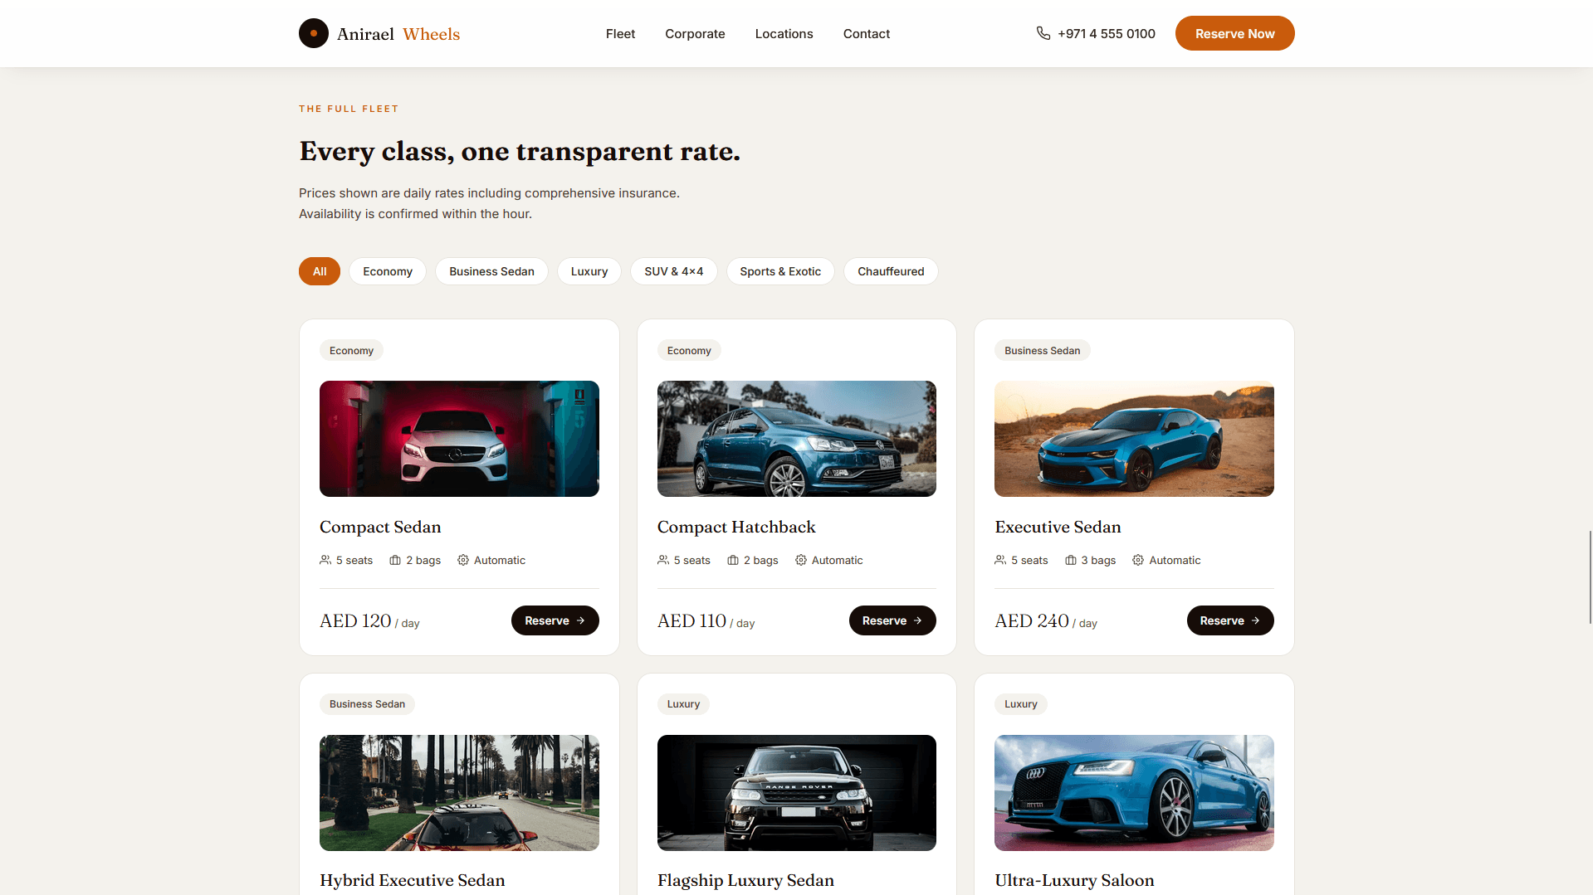Screen dimensions: 1593x895
Task: Click '3 bags' on Executive Sedan
Action: [1098, 560]
